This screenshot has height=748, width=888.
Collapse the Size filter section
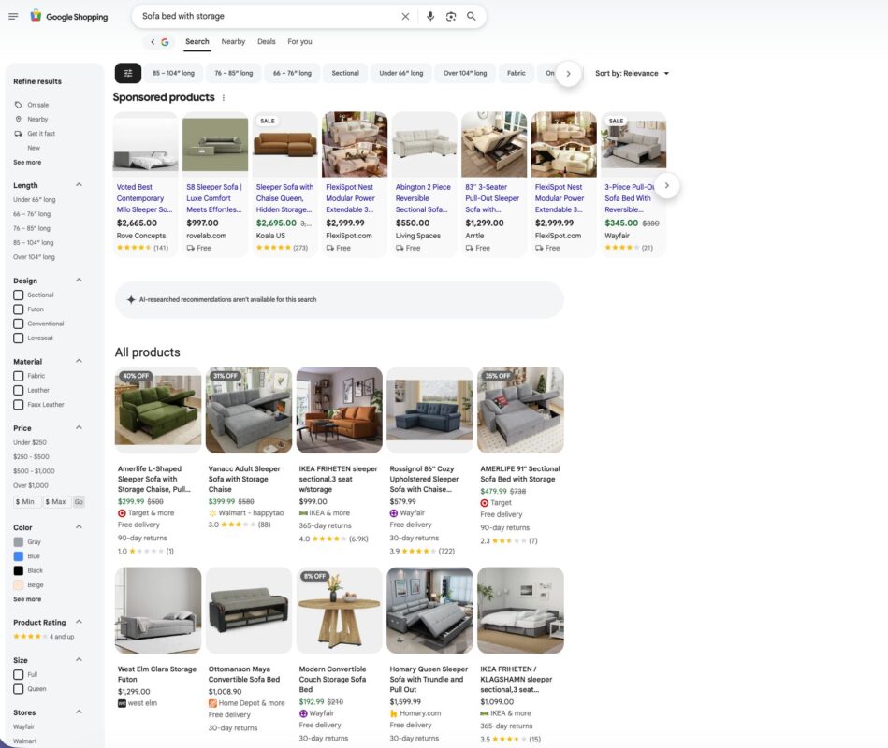click(x=79, y=660)
